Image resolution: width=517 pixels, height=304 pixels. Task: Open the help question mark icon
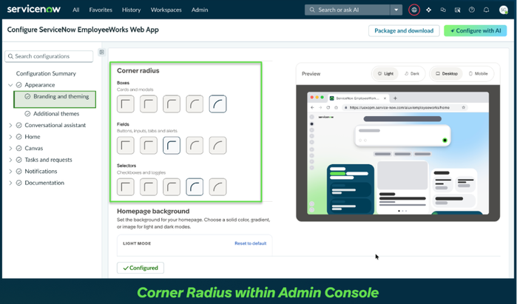coord(472,10)
